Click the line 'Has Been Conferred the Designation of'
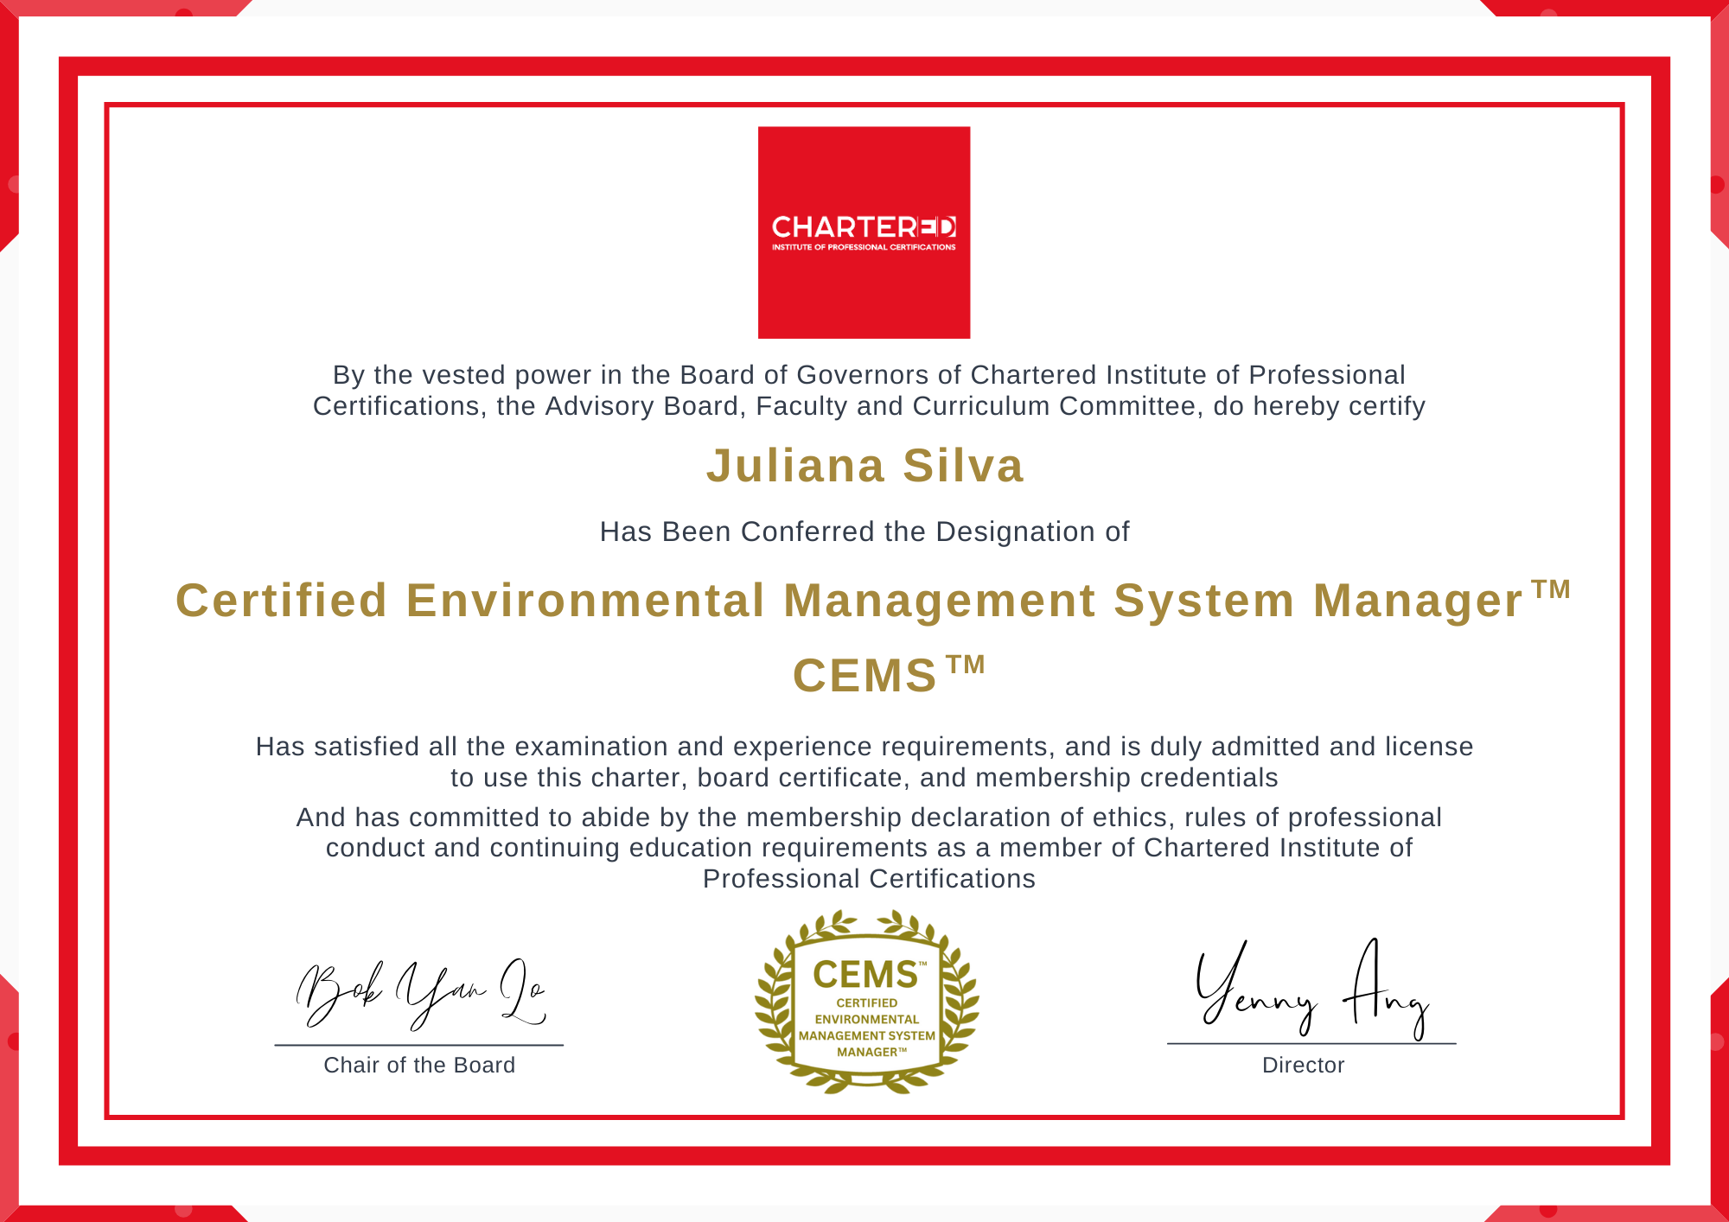Image resolution: width=1729 pixels, height=1222 pixels. (x=864, y=531)
